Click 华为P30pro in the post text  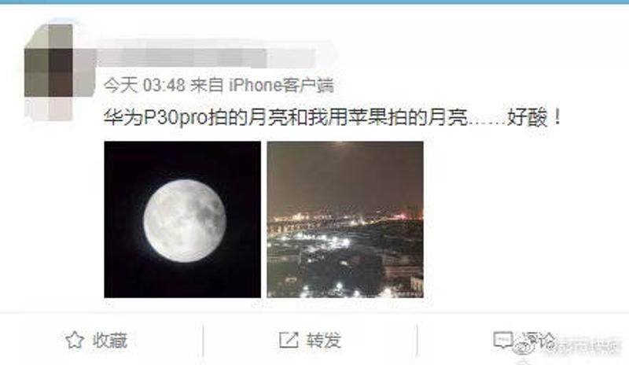pyautogui.click(x=155, y=118)
